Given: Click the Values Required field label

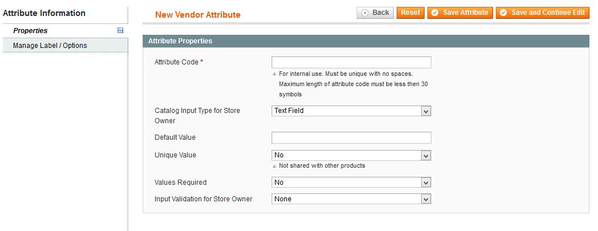Looking at the screenshot, I should (180, 183).
